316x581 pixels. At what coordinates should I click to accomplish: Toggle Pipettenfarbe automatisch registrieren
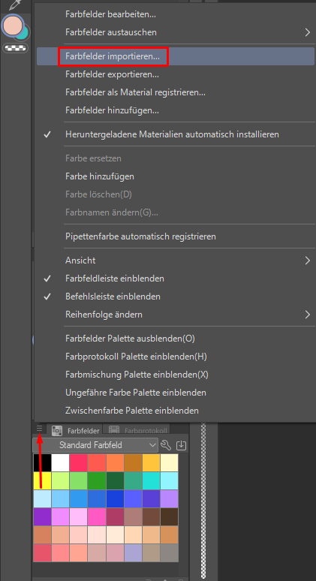tap(176, 236)
